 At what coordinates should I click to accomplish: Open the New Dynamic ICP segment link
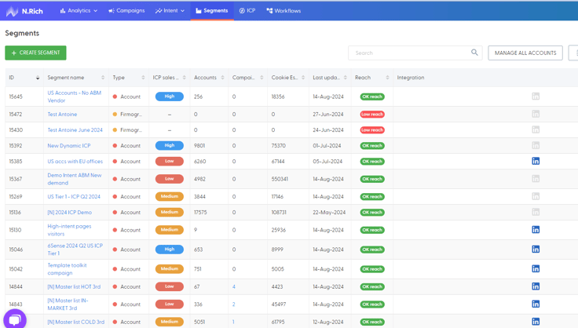click(x=69, y=146)
